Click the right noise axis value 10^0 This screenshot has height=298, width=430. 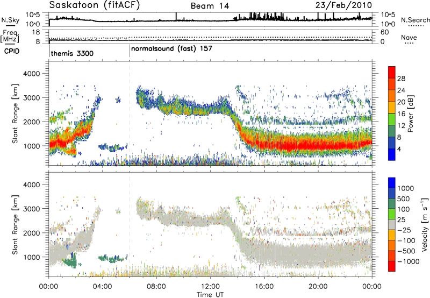(x=388, y=24)
